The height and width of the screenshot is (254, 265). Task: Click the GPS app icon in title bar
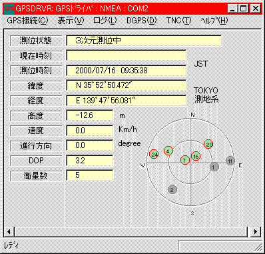(9, 9)
